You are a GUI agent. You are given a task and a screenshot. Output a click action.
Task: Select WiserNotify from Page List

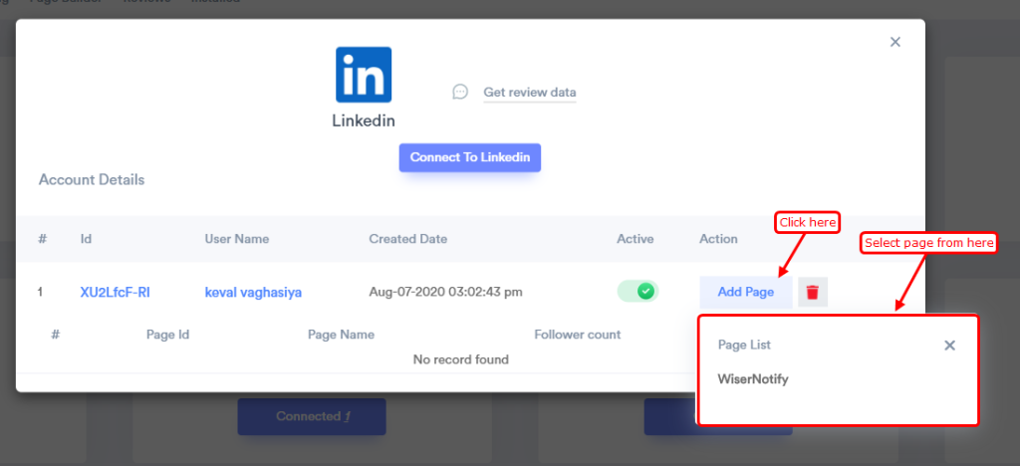[753, 379]
